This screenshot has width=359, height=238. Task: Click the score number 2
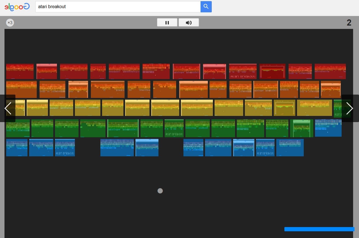click(349, 22)
